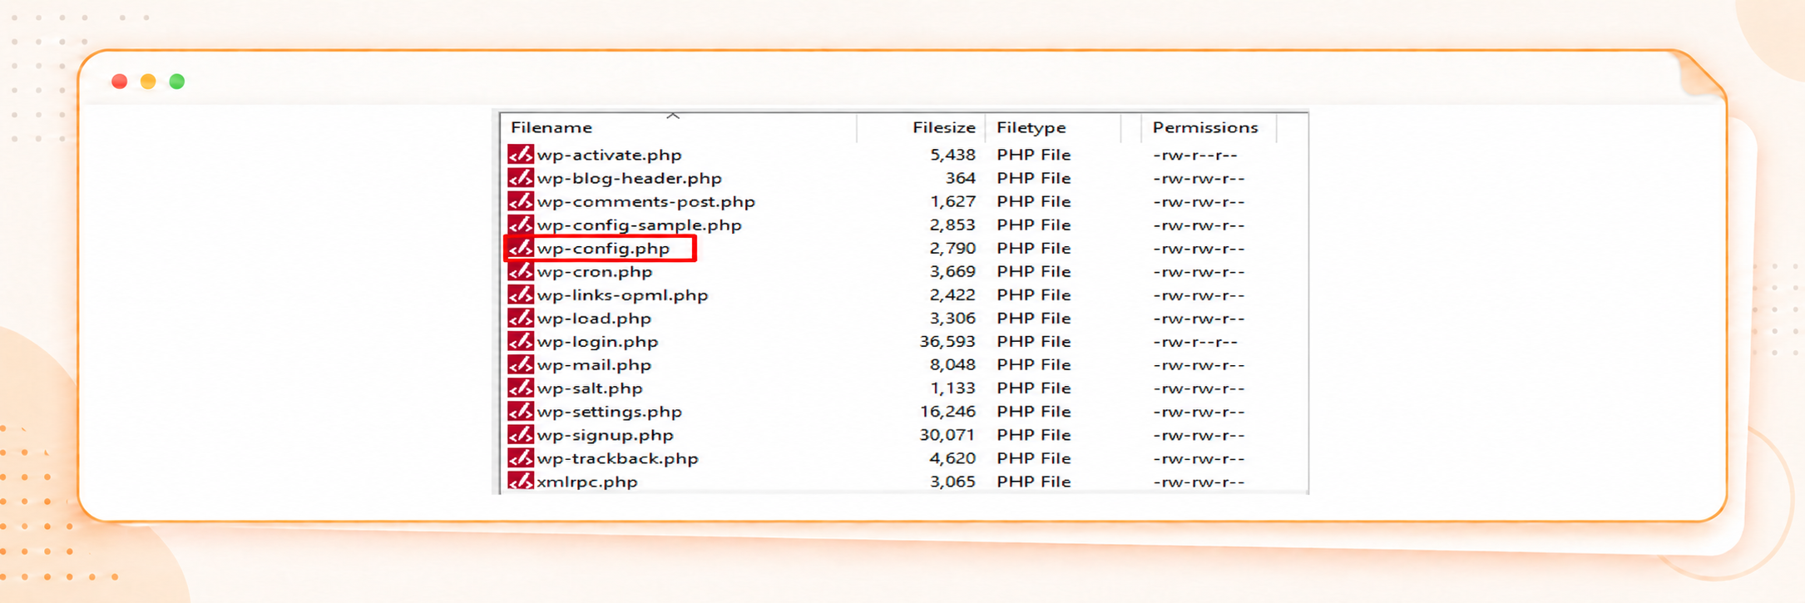Viewport: 1805px width, 603px height.
Task: Click on the wp-mail.php filename
Action: coord(594,364)
